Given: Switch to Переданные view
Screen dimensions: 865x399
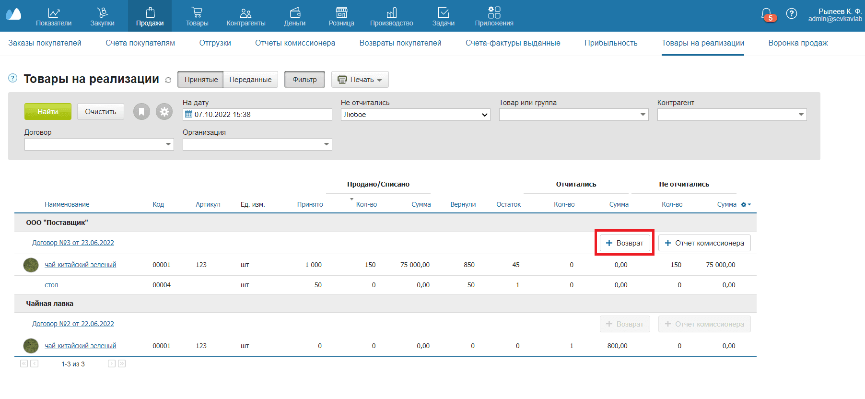Looking at the screenshot, I should coord(250,80).
